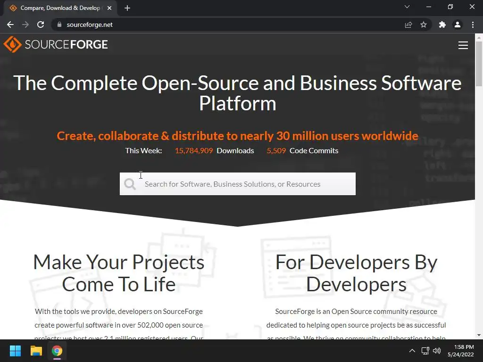483x362 pixels.
Task: Select the Compare, Download & Develop tab
Action: (x=60, y=8)
